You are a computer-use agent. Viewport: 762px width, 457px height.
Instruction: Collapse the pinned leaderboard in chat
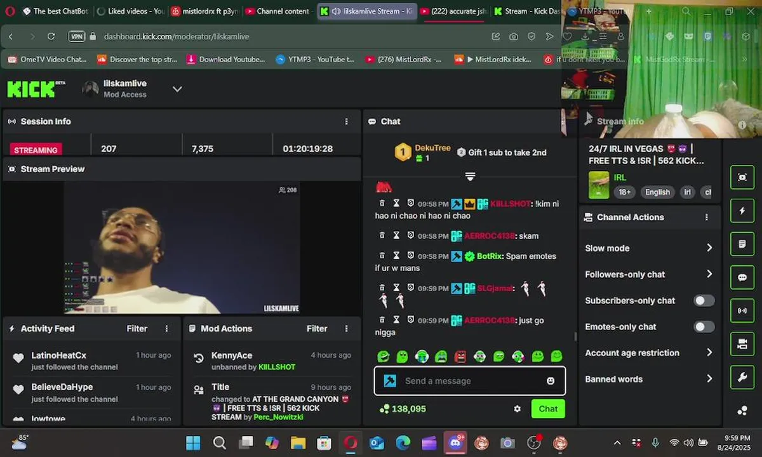(470, 176)
